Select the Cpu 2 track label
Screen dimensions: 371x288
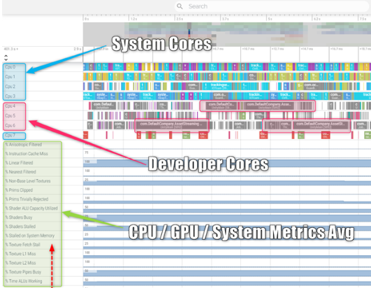click(x=10, y=87)
